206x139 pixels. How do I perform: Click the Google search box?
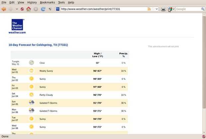click(188, 9)
